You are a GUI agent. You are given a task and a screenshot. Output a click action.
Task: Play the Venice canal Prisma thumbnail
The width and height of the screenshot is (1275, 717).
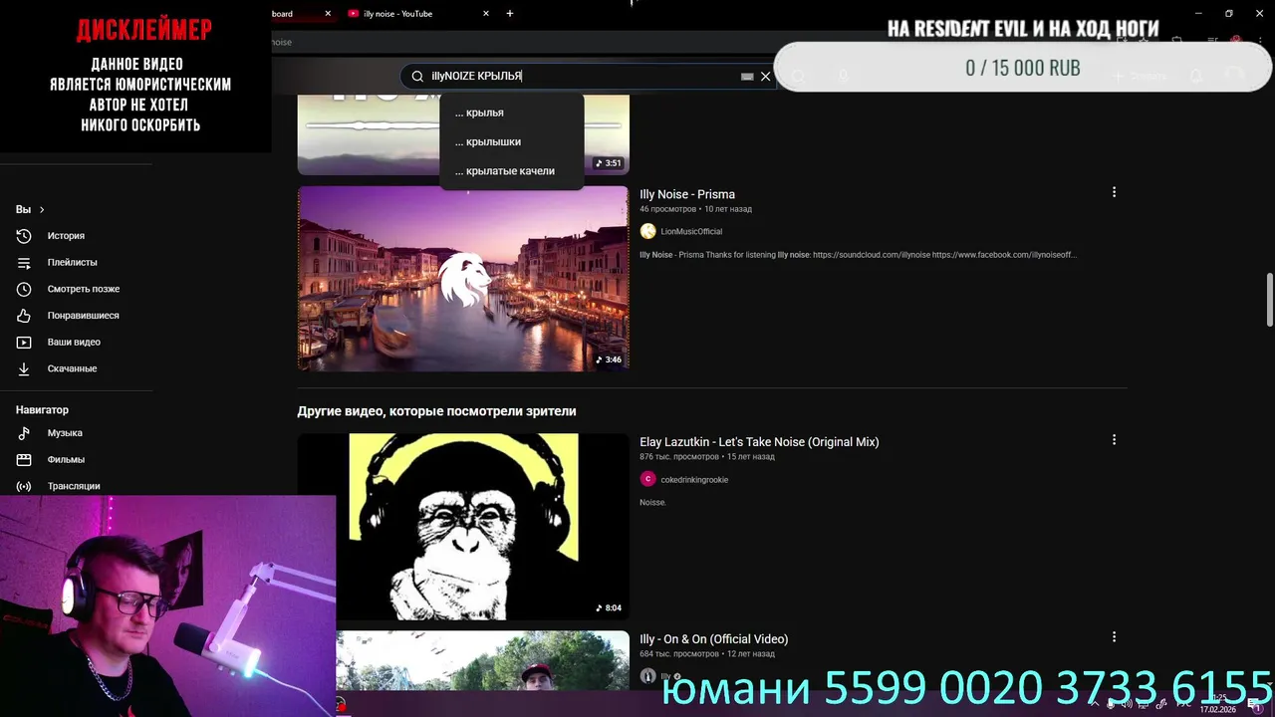point(463,278)
